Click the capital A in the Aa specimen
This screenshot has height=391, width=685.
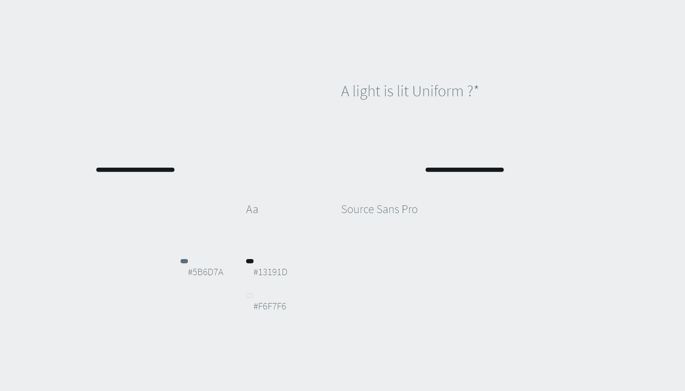[250, 209]
